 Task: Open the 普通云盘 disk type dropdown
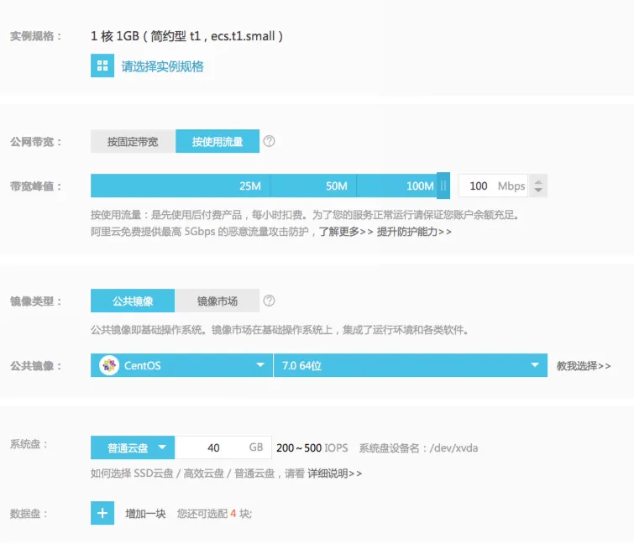point(133,447)
